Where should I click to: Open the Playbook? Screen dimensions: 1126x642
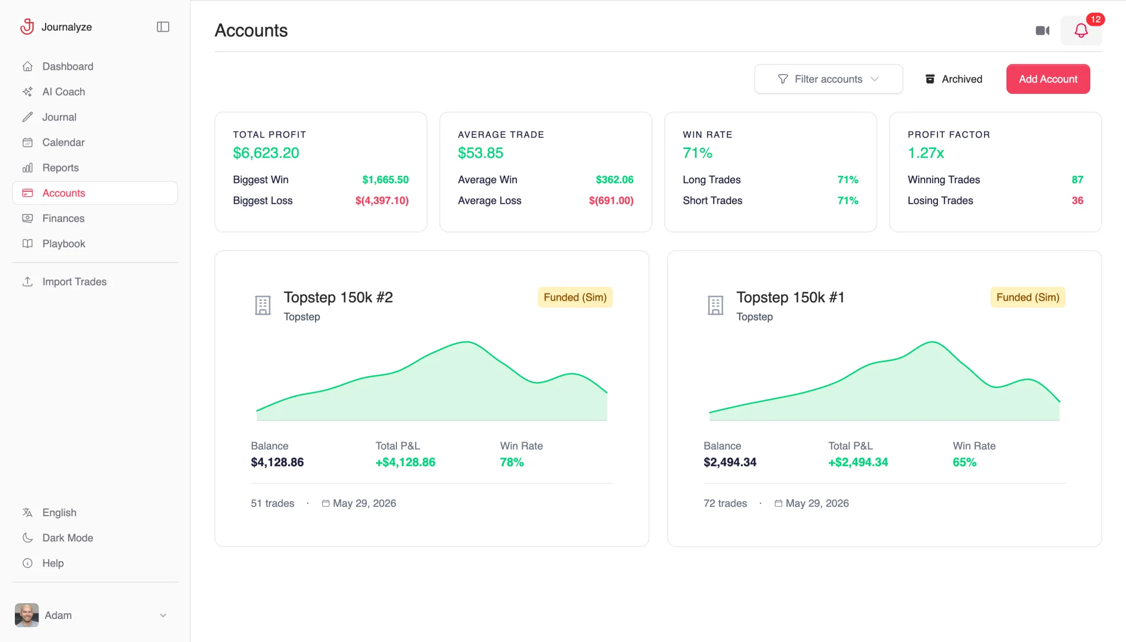click(95, 243)
